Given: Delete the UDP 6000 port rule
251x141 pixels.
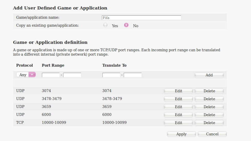Looking at the screenshot, I should click(x=209, y=115).
